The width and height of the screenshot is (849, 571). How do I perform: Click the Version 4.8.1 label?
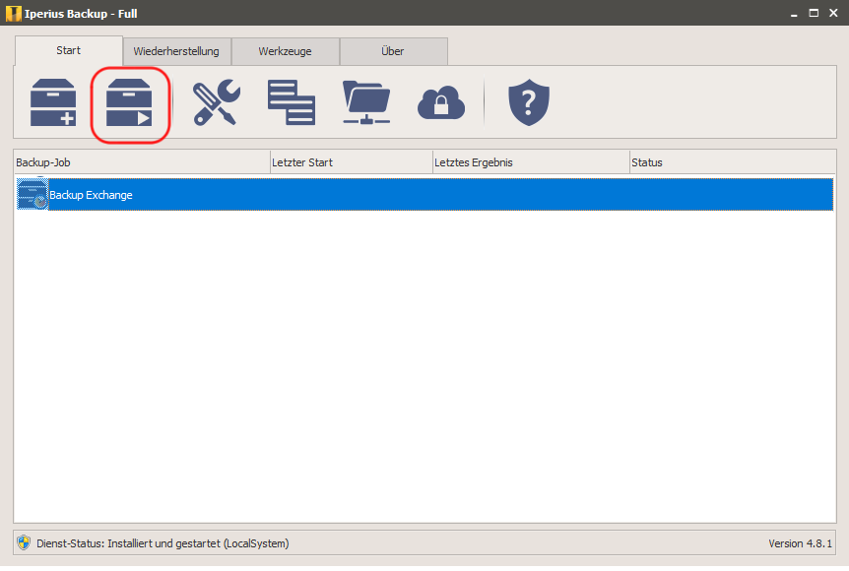click(x=801, y=543)
